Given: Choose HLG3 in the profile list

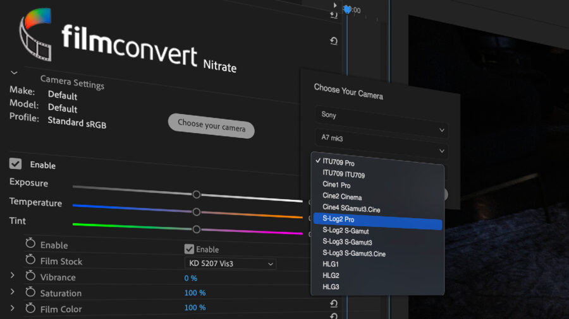Looking at the screenshot, I should [331, 287].
